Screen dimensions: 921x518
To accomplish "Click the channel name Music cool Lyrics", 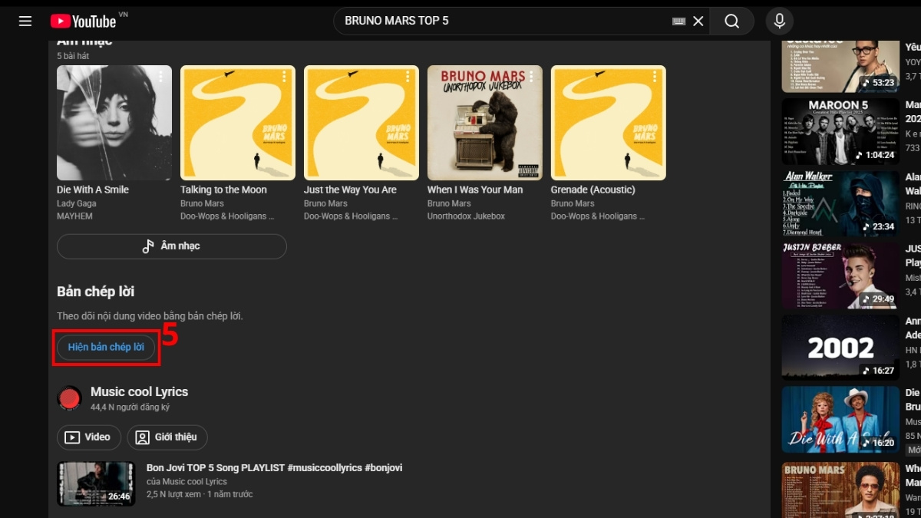I will (139, 391).
